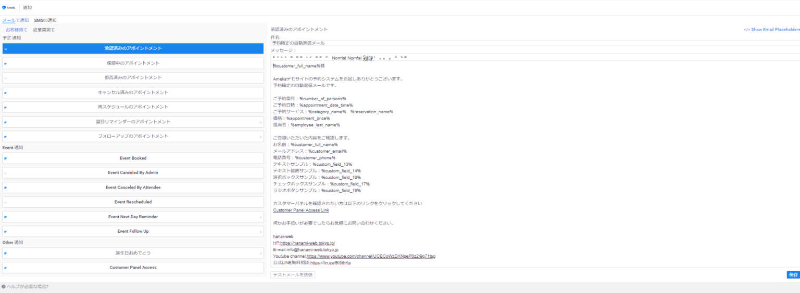Open the Sans Serif font dropdown
The width and height of the screenshot is (800, 293).
368,58
